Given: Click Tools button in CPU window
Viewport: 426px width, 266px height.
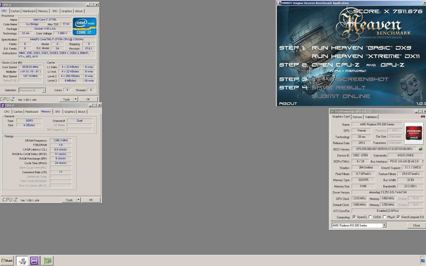Looking at the screenshot, I should click(x=66, y=99).
